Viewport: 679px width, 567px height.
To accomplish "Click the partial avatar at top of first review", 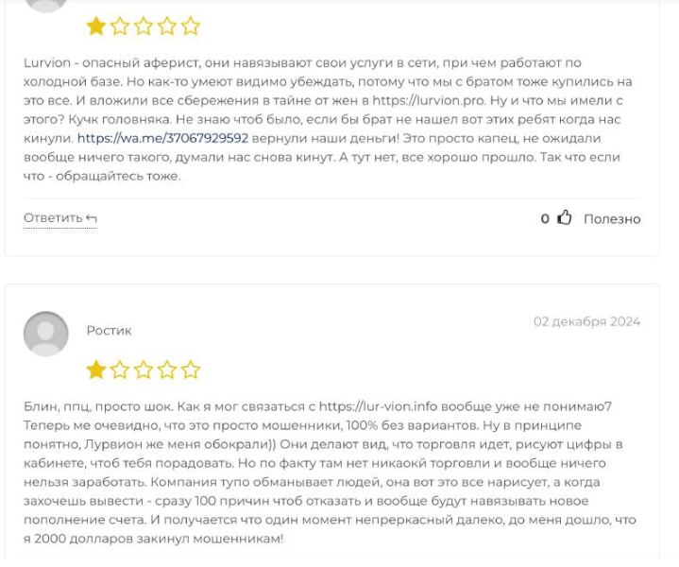I will pos(46,6).
